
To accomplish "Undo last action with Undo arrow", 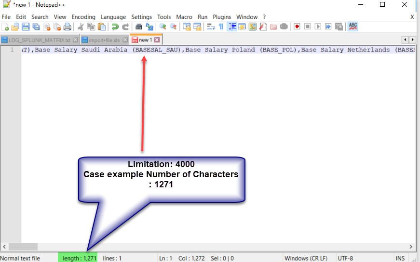I will pyautogui.click(x=115, y=27).
